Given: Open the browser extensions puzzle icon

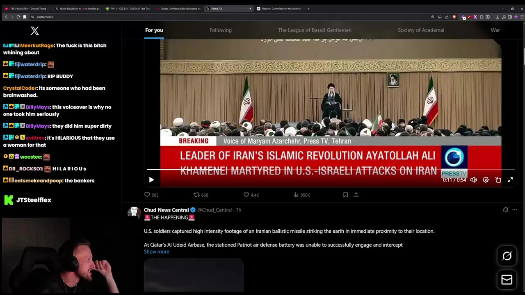Looking at the screenshot, I should (482, 17).
